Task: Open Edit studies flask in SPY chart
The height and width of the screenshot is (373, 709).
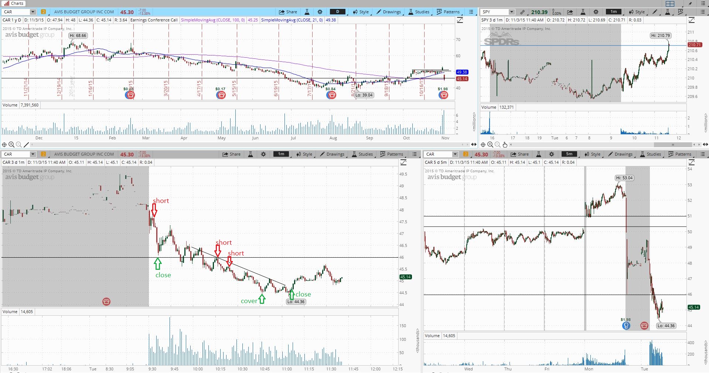Action: coord(583,12)
